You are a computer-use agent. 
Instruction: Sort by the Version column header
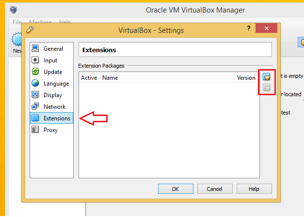click(247, 78)
